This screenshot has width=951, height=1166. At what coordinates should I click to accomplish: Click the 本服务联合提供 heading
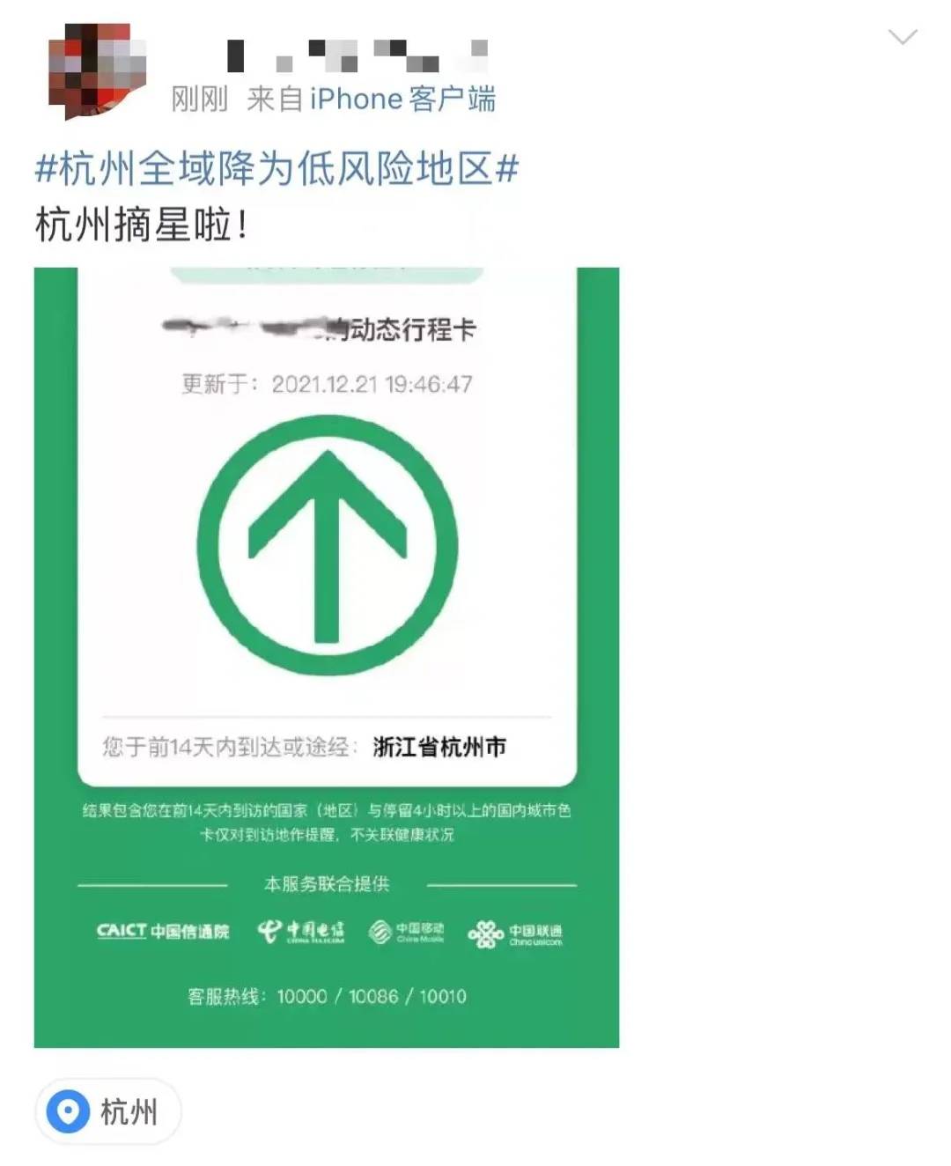(327, 883)
